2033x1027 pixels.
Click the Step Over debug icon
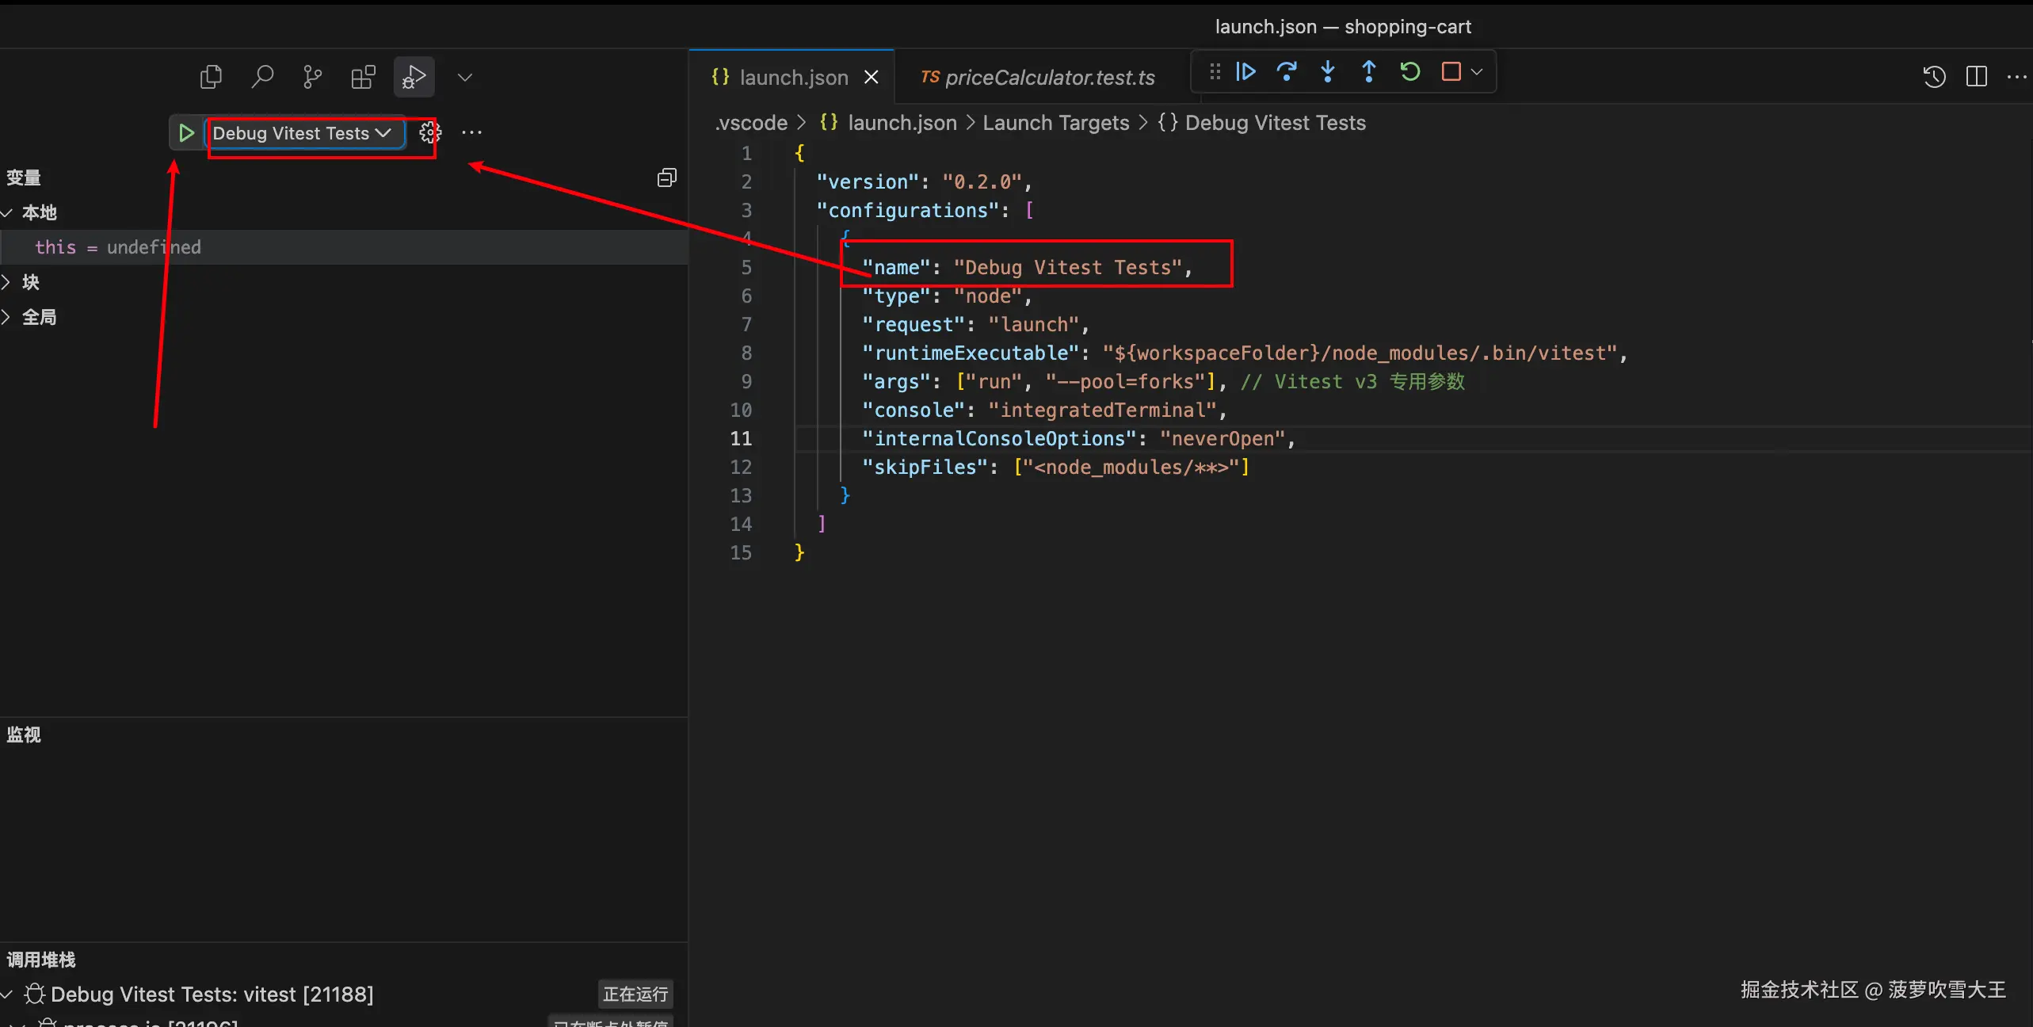1287,72
